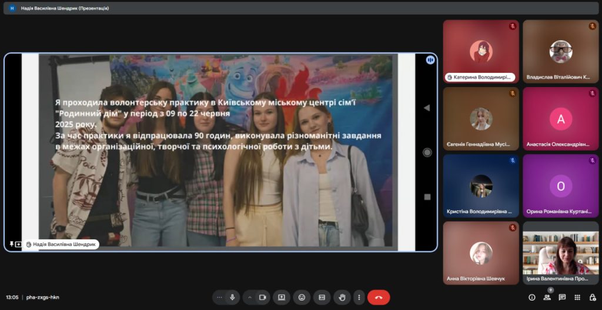
Task: Leave call with the red hang-up button
Action: point(379,298)
